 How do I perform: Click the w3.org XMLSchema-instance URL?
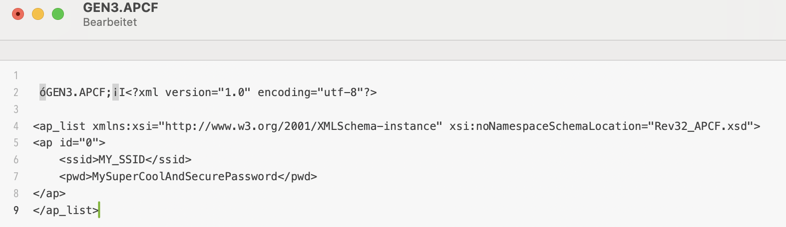303,126
